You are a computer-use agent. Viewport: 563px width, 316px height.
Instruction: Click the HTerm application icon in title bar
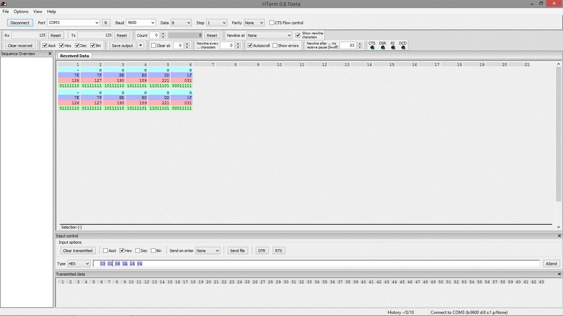pyautogui.click(x=4, y=4)
